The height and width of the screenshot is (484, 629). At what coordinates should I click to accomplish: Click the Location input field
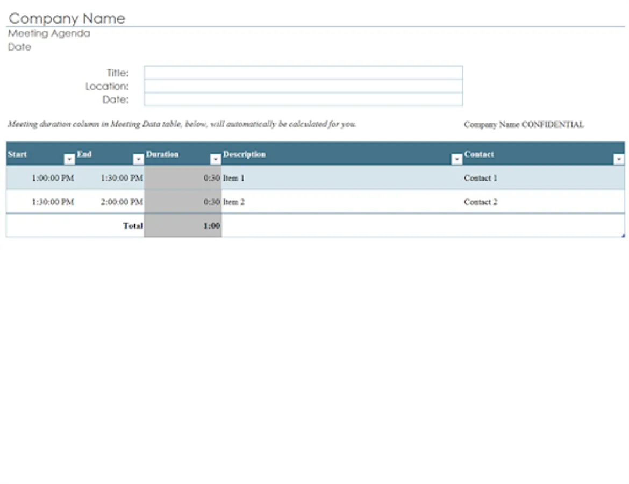click(x=303, y=86)
